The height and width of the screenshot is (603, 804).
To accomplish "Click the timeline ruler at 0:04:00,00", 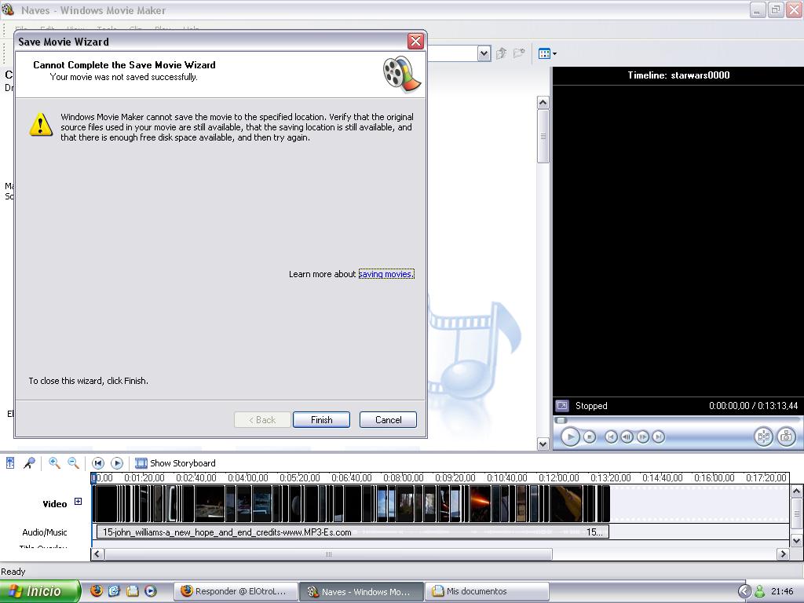I will [247, 477].
